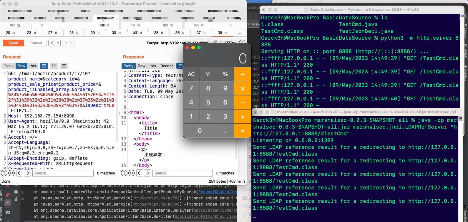The height and width of the screenshot is (222, 468).
Task: Click mute breakpoints icon in IntelliJ sidebar
Action: click(8, 203)
